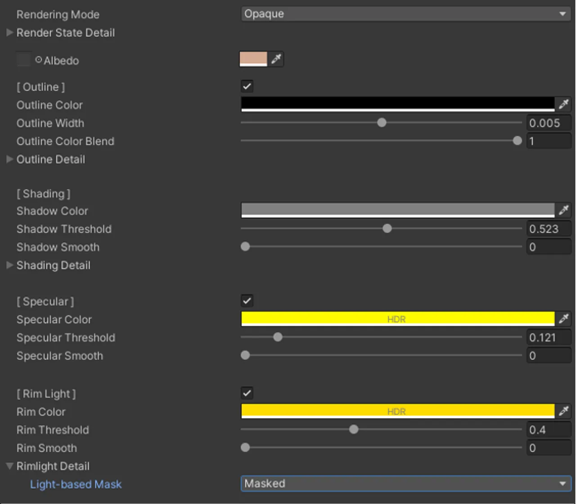Open the Light-based Mask dropdown showing Masked

[x=404, y=483]
